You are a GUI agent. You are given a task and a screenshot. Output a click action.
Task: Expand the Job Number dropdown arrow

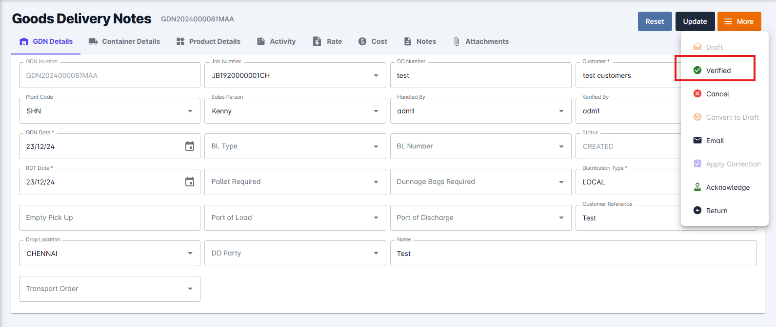376,75
